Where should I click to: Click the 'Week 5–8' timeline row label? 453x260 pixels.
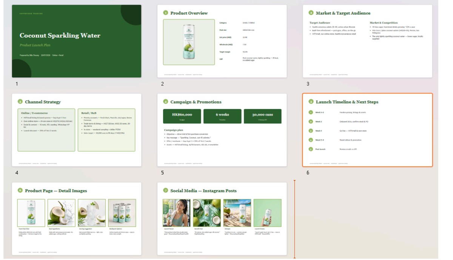pos(320,140)
